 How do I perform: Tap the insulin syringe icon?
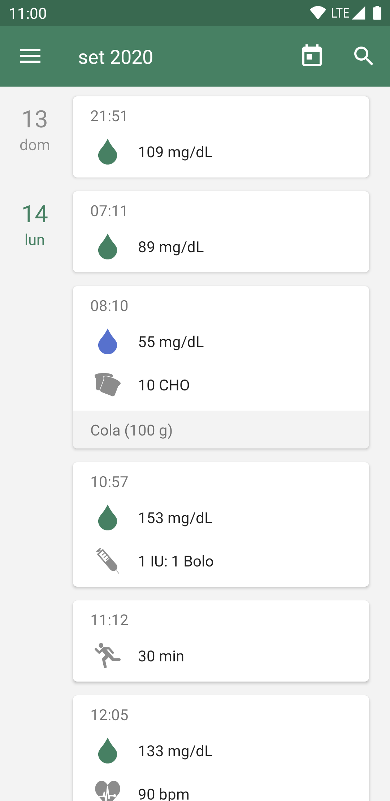coord(107,561)
